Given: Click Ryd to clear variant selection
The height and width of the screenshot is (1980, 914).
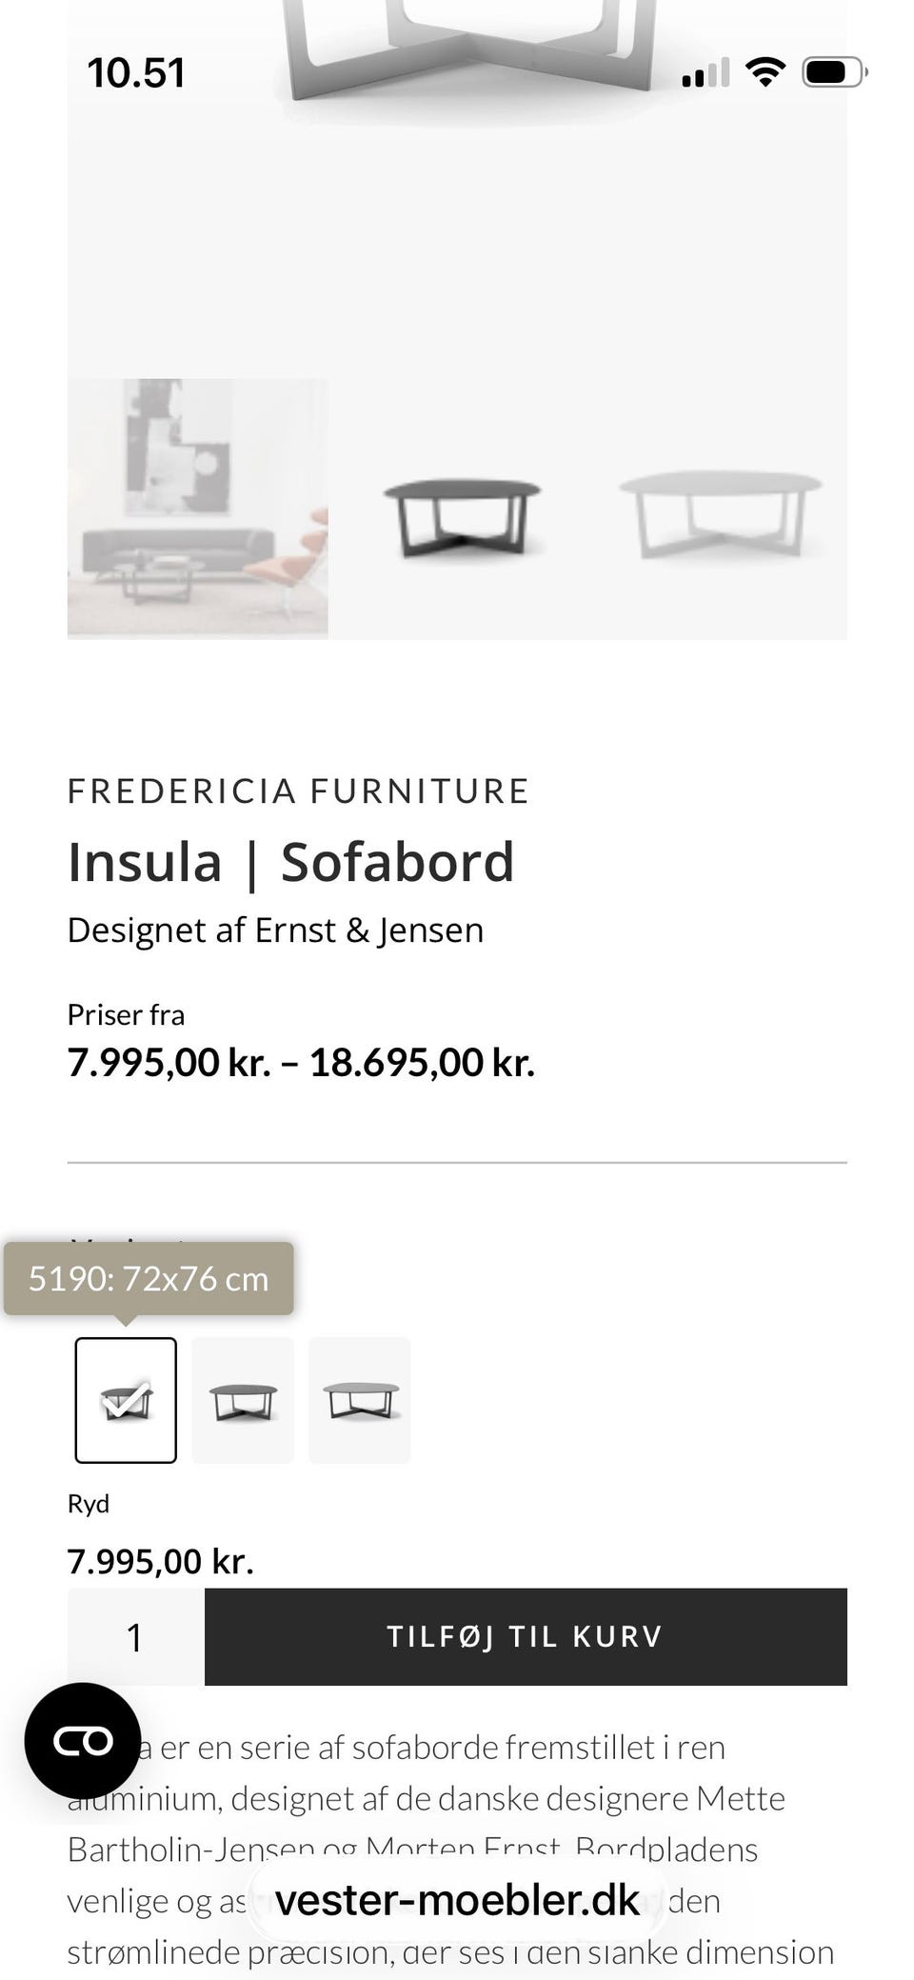Looking at the screenshot, I should pyautogui.click(x=89, y=1503).
